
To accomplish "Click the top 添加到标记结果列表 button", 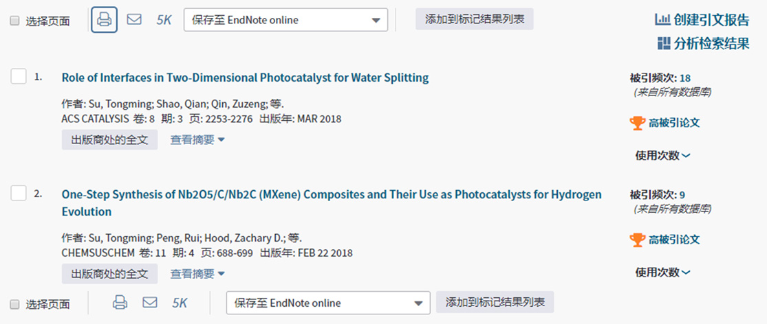I will pyautogui.click(x=475, y=19).
